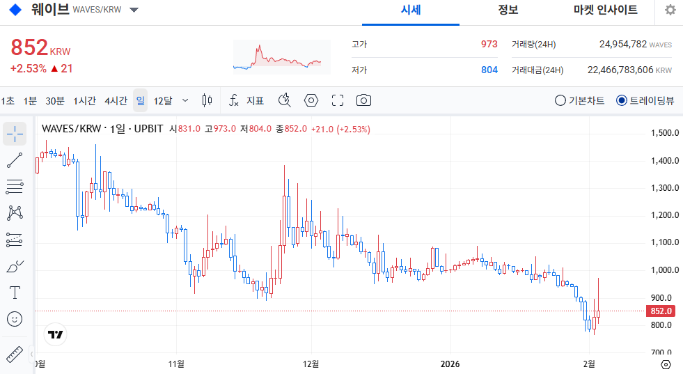Set chart interval to 30분
The width and height of the screenshot is (683, 374).
(55, 100)
